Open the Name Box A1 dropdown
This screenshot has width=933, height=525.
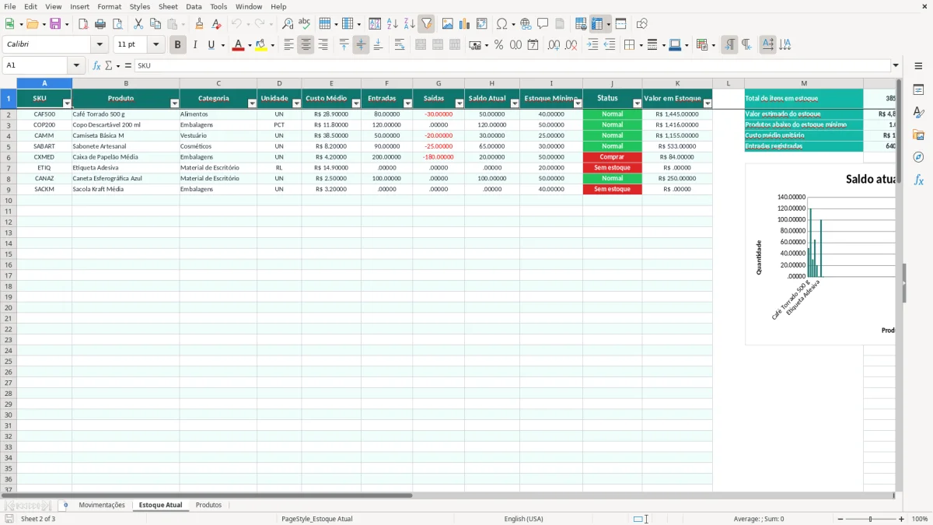click(x=76, y=65)
